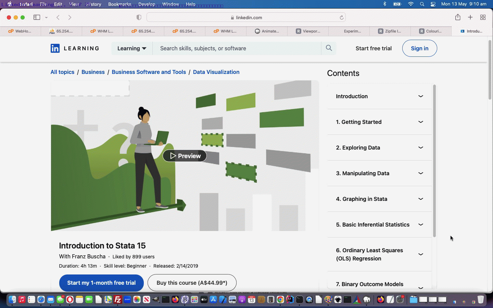Viewport: 493px width, 308px height.
Task: Switch to the Viewpor... tab
Action: [x=308, y=31]
